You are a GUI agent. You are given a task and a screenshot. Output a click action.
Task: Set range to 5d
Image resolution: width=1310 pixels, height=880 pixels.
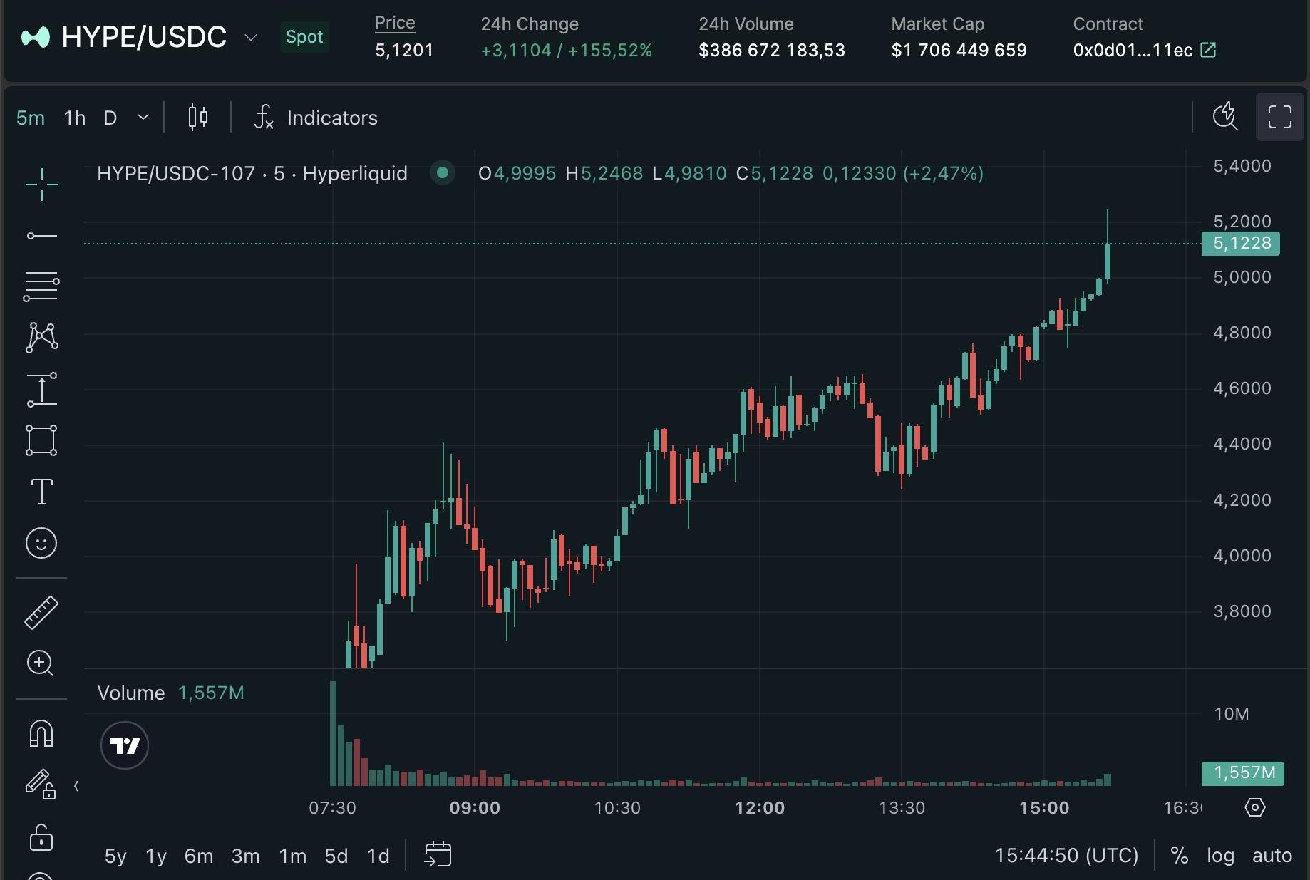[x=336, y=856]
